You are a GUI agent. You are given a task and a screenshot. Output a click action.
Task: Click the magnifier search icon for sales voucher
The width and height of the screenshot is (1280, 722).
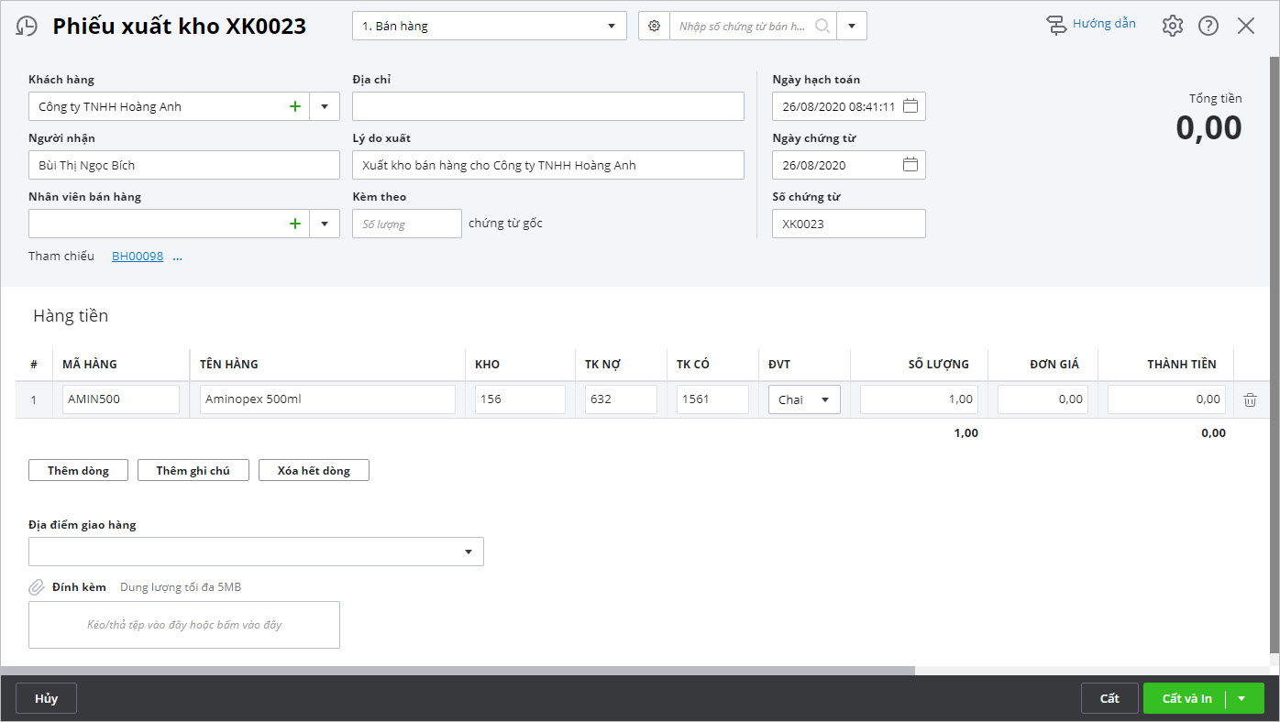[x=822, y=27]
